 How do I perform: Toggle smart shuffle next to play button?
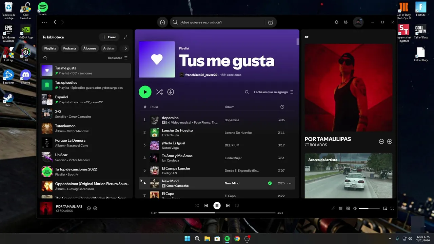tap(159, 92)
